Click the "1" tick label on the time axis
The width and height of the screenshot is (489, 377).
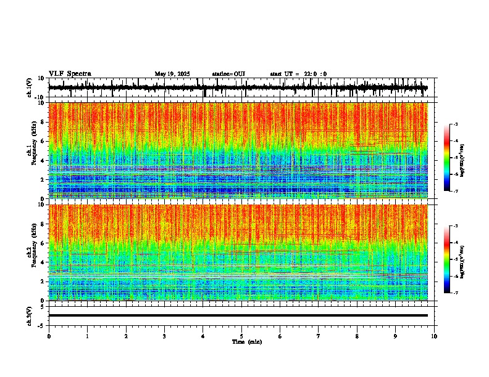click(87, 336)
